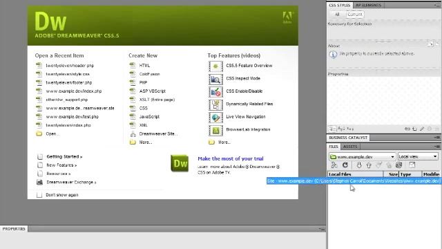Open recent item twentyeleven/footer.php
Screen dimensions: 442x249
pyautogui.click(x=69, y=82)
